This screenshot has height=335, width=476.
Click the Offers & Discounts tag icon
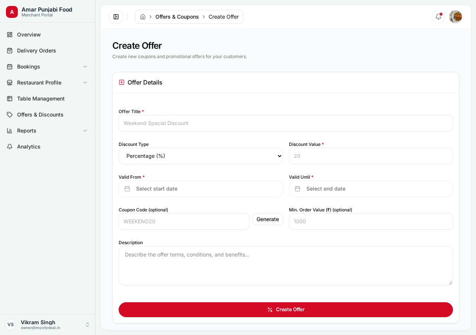point(10,115)
